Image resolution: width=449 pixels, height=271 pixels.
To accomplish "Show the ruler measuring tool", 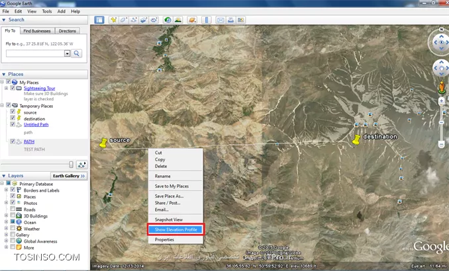I will coord(206,20).
